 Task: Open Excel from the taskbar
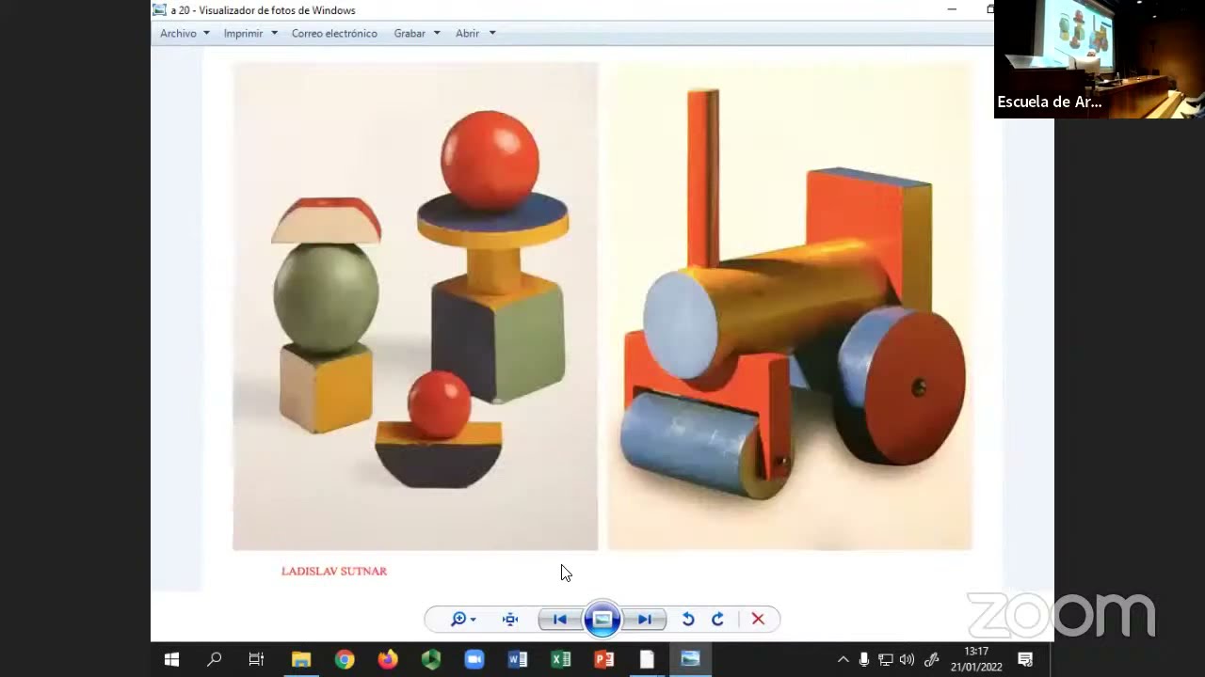coord(561,660)
